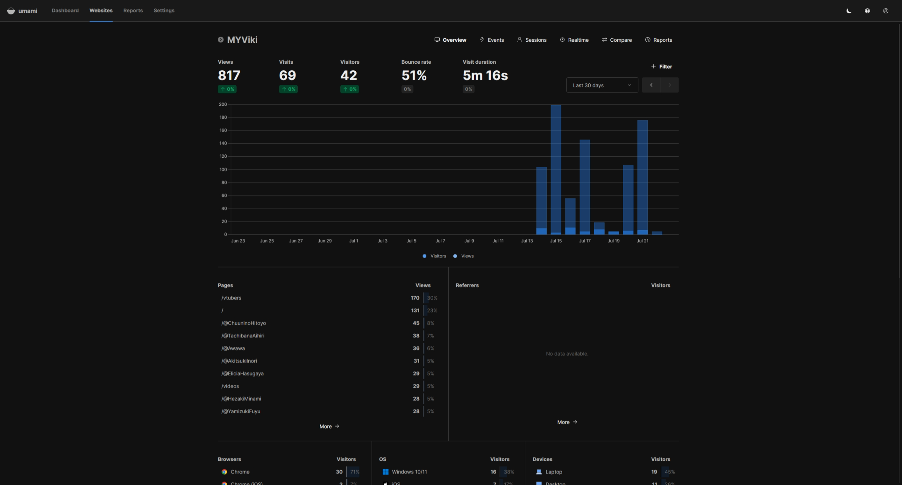Viewport: 902px width, 485px height.
Task: Open the Settings nav tab
Action: pyautogui.click(x=164, y=11)
